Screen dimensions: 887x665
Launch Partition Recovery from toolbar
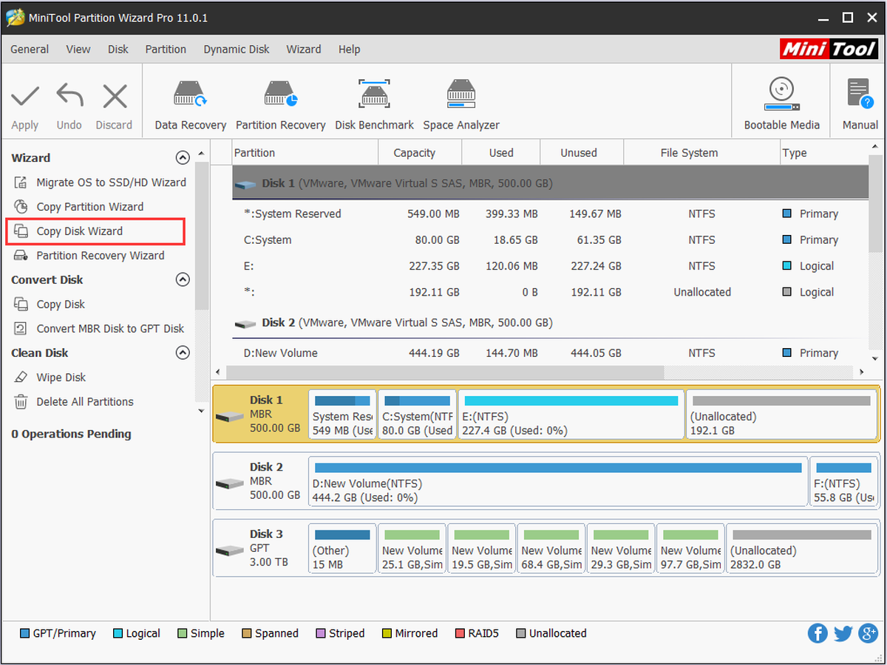coord(280,105)
